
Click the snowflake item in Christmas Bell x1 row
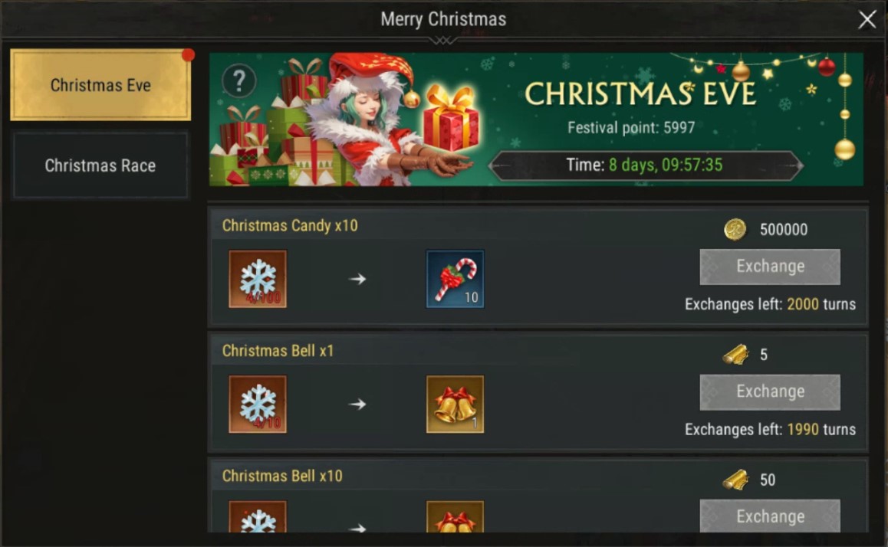pos(258,404)
